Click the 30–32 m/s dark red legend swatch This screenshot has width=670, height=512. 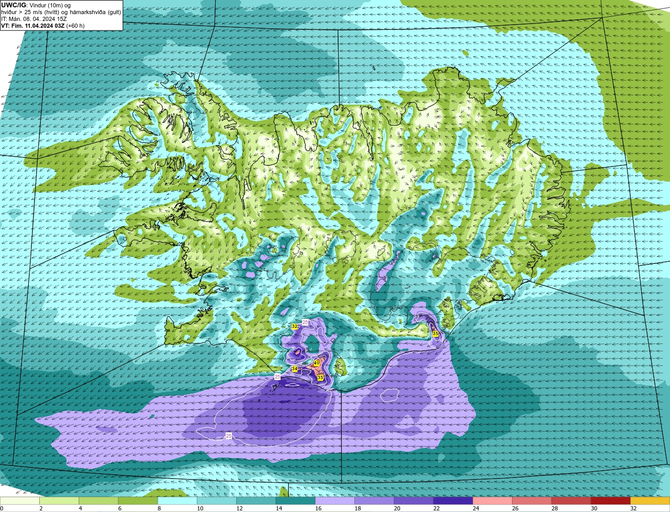point(611,501)
